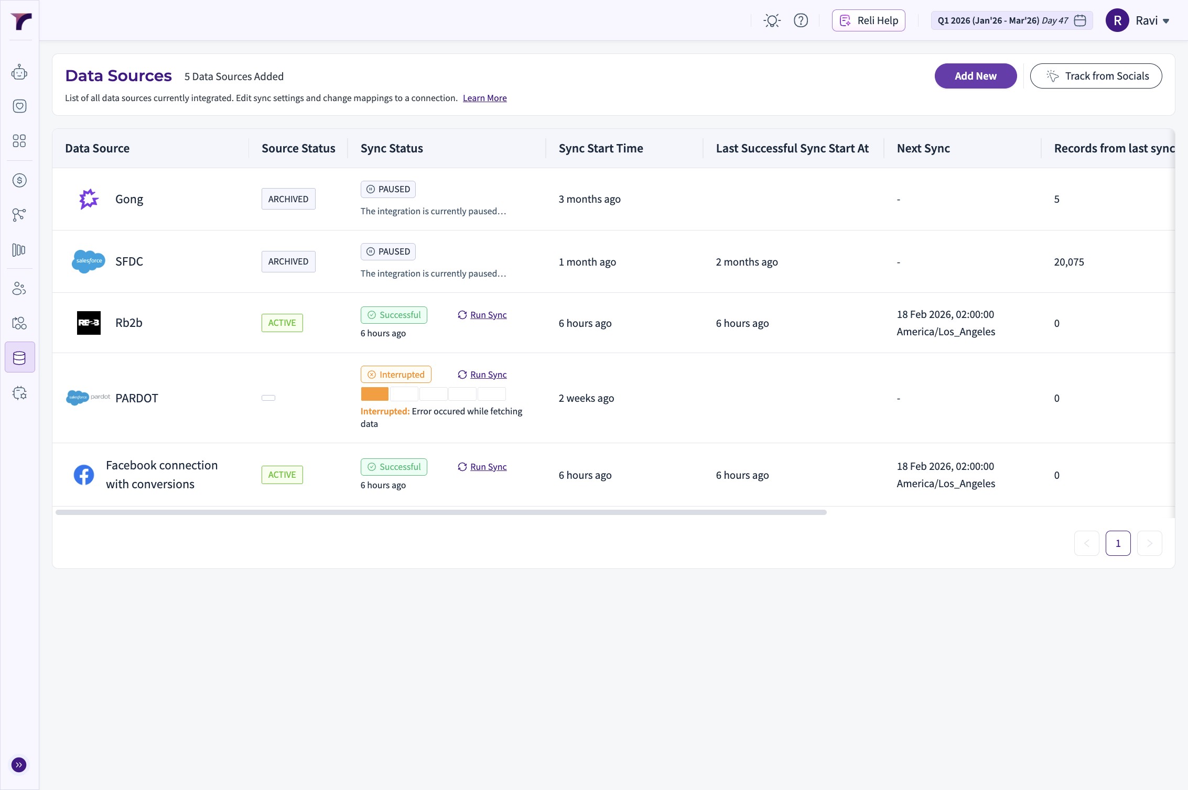Open the Ravi user profile dropdown
1188x790 pixels.
click(1138, 21)
